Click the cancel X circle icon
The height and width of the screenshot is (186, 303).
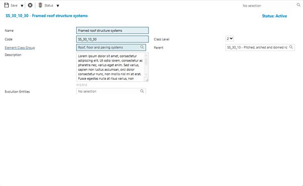pyautogui.click(x=30, y=5)
